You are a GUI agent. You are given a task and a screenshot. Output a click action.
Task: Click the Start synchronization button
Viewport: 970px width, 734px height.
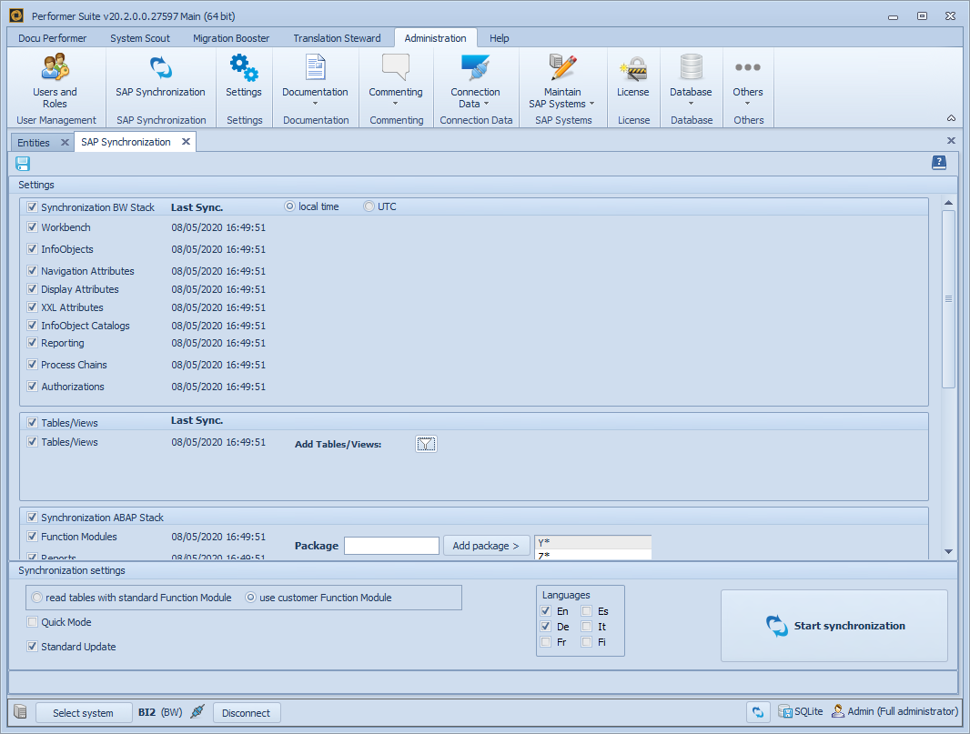(834, 626)
